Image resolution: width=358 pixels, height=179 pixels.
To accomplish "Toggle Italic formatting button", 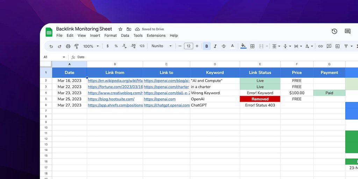I will pyautogui.click(x=215, y=46).
